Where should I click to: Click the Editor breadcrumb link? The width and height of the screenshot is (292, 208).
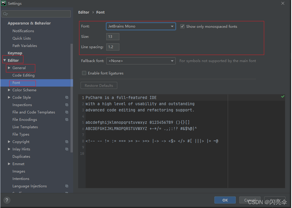(x=84, y=12)
